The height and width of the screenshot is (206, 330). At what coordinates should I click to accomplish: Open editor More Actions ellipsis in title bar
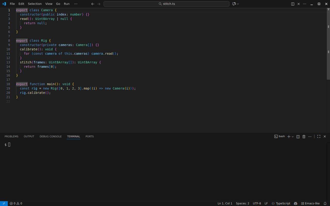click(304, 4)
